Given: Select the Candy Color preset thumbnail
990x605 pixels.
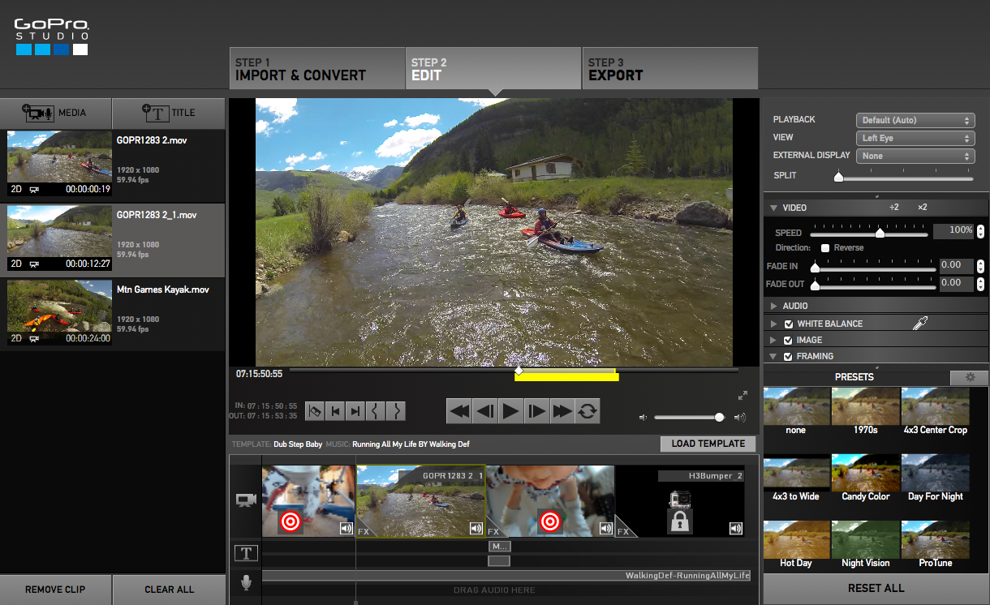Looking at the screenshot, I should click(865, 472).
